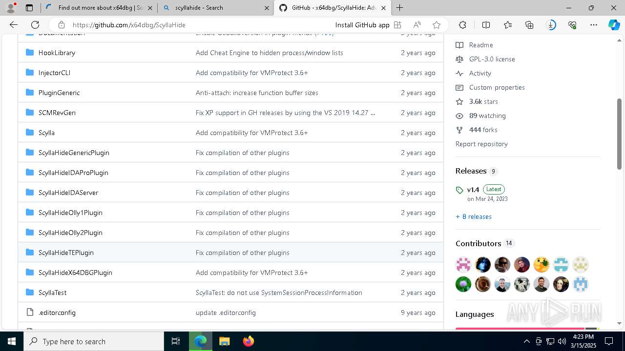Add this page to favorites
This screenshot has height=351, width=625.
point(437,25)
